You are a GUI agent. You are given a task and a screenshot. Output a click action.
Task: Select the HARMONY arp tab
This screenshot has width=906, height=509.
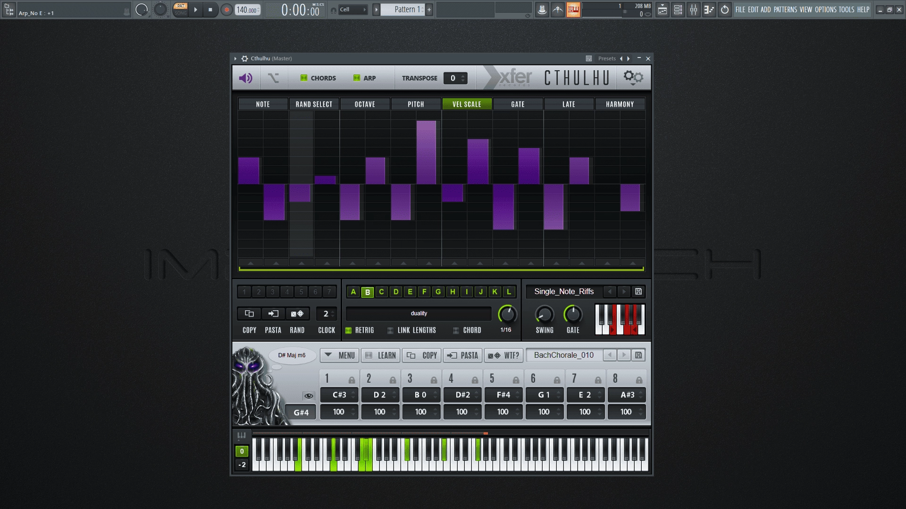(x=620, y=104)
